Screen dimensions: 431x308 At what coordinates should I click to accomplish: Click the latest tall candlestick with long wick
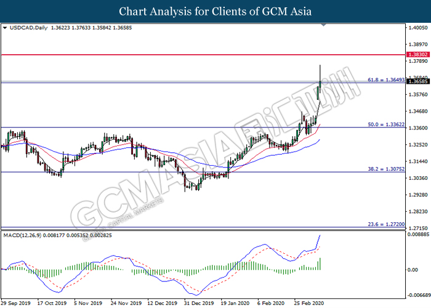[320, 79]
